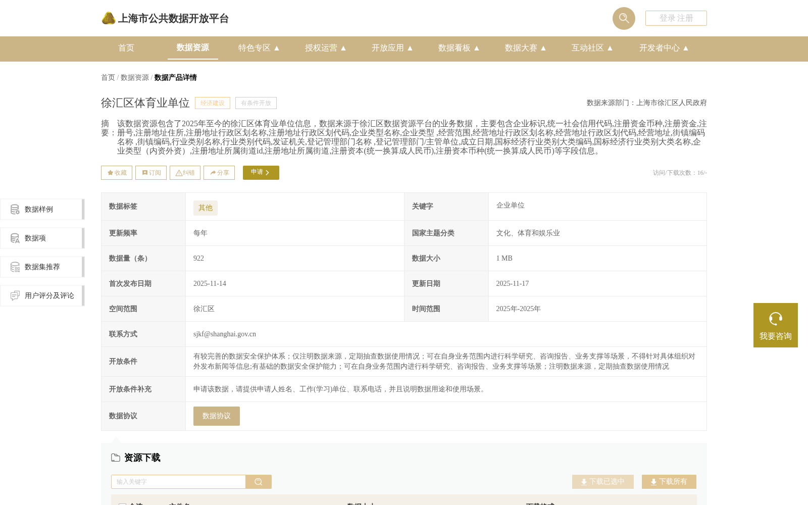Screen dimensions: 808x505
Task: Click 首页 in the breadcrumb
Action: (108, 77)
